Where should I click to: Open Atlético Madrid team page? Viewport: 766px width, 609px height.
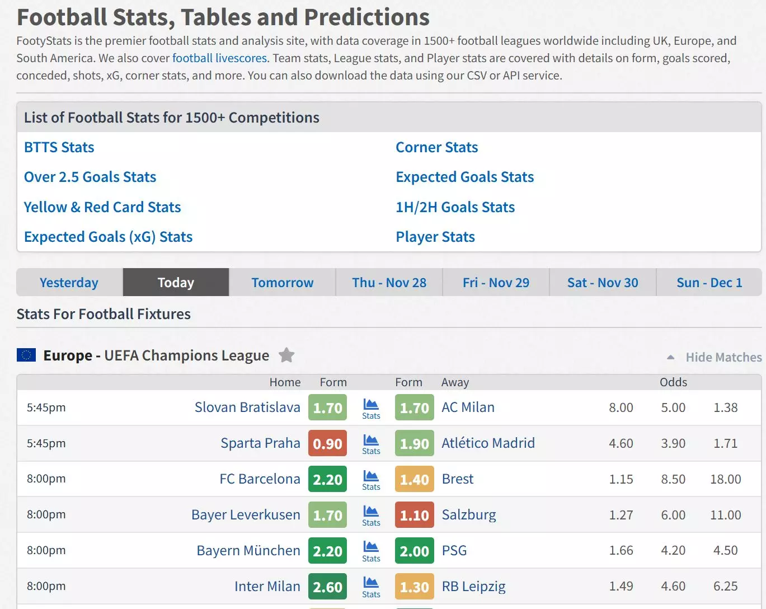tap(488, 443)
